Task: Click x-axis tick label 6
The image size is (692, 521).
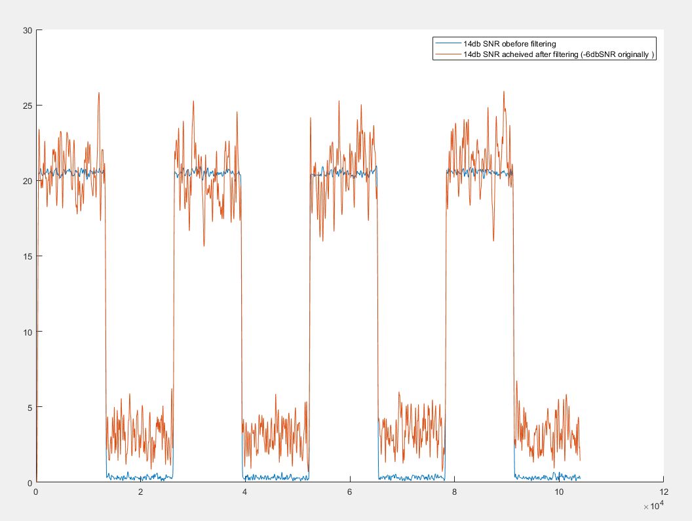Action: tap(349, 492)
